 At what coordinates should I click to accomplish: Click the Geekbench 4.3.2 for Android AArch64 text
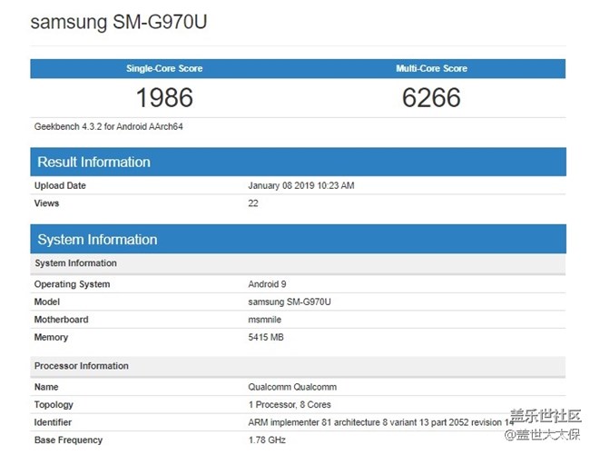click(x=108, y=127)
